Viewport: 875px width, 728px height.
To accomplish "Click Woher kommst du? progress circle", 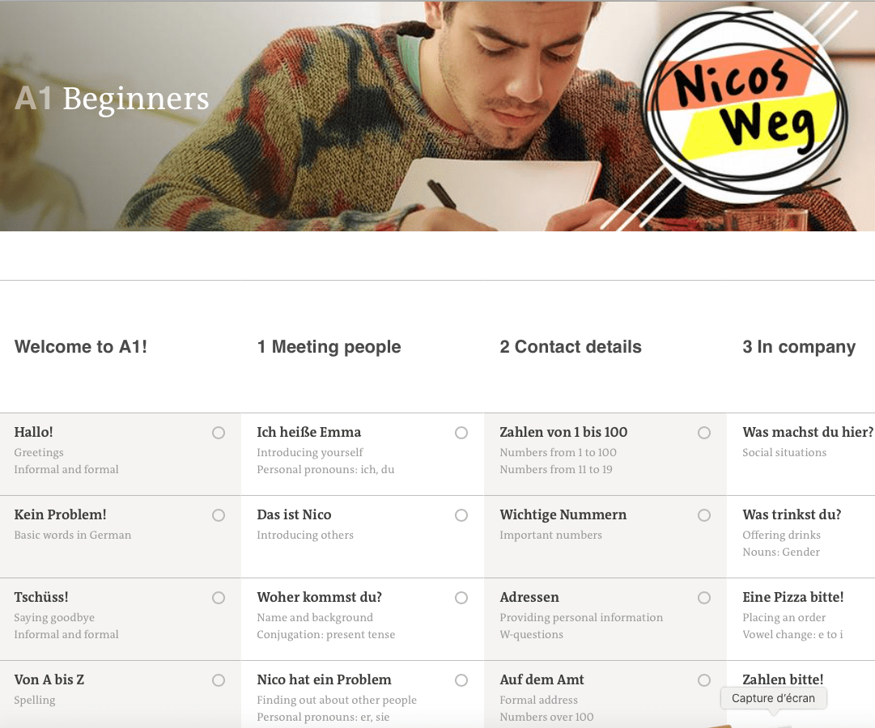I will [x=461, y=598].
